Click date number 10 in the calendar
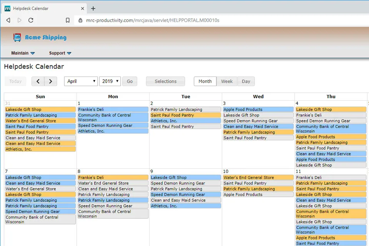 point(226,171)
